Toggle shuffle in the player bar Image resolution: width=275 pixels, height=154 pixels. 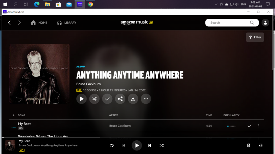(x=161, y=145)
